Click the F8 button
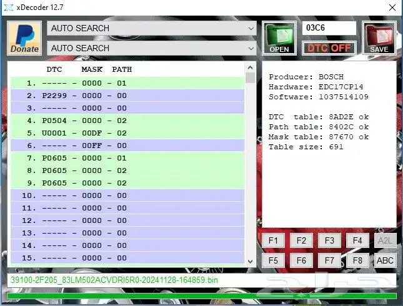The width and height of the screenshot is (403, 306). coord(357,260)
